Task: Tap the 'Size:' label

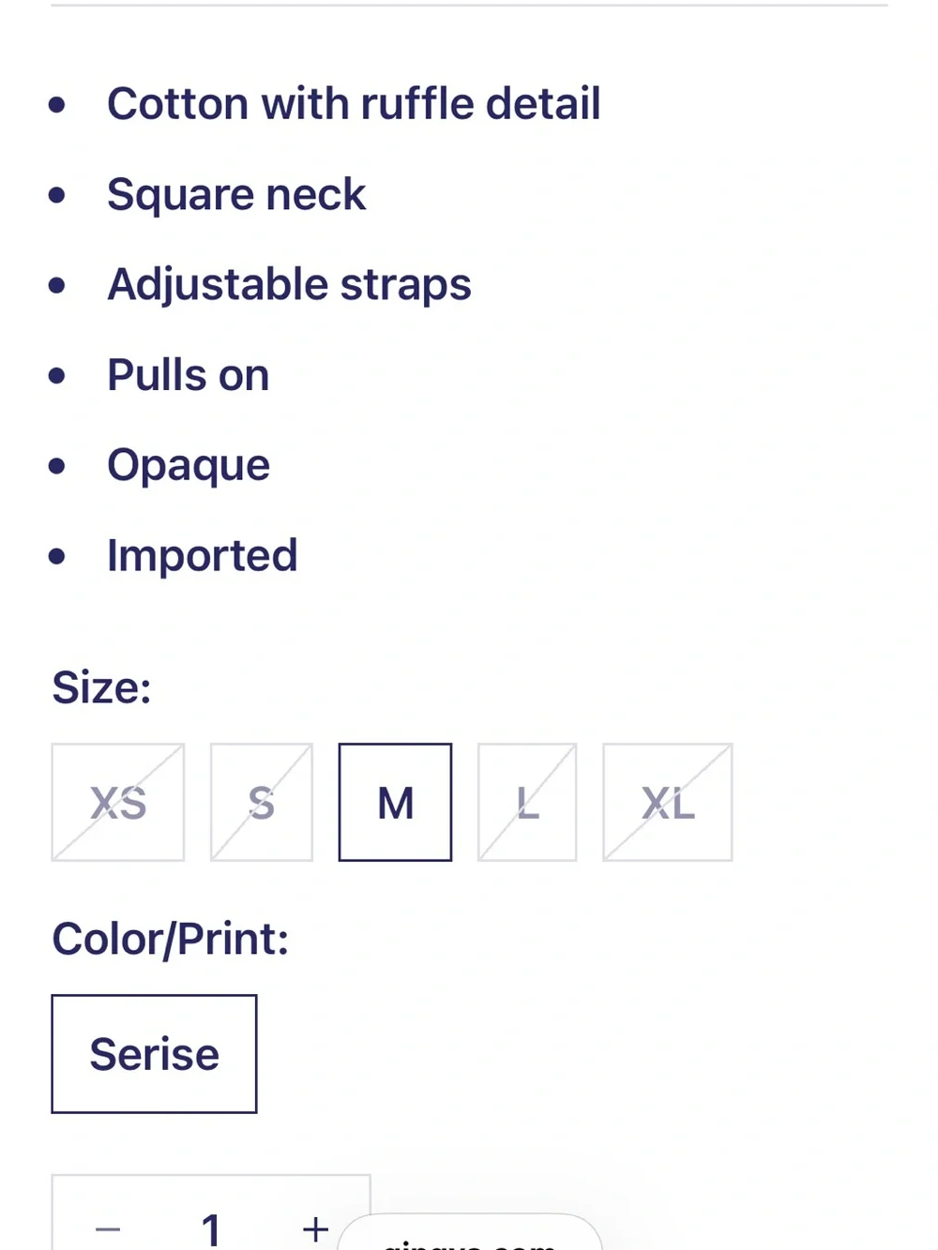Action: pyautogui.click(x=101, y=687)
